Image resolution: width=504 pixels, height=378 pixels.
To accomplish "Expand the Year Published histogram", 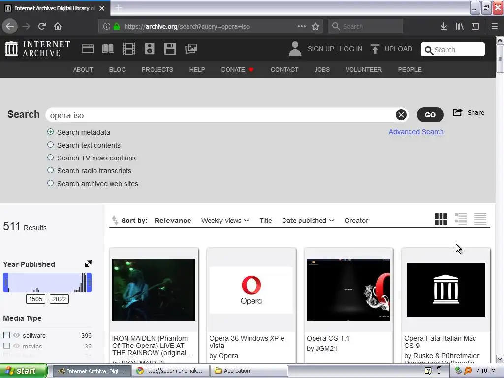I will point(88,264).
